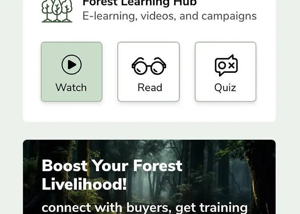The height and width of the screenshot is (214, 300).
Task: Click the "Quiz" text label
Action: click(225, 88)
